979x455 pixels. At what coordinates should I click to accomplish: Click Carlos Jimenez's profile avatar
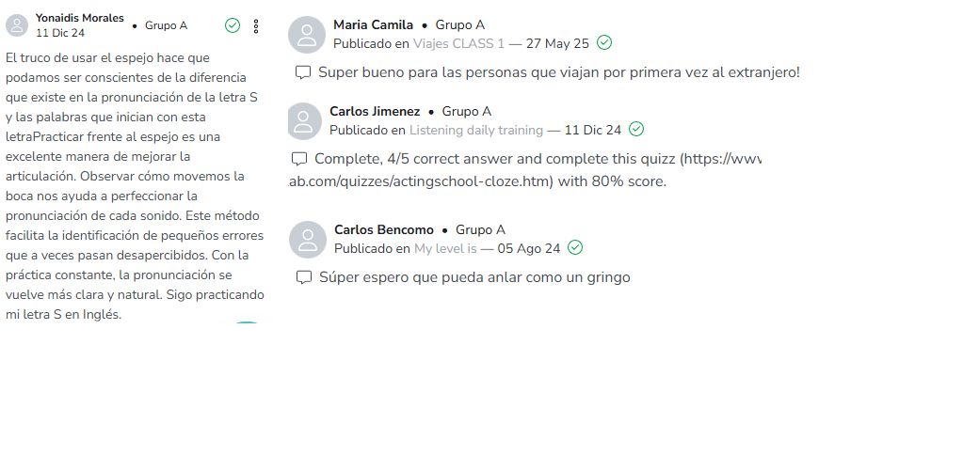[302, 120]
